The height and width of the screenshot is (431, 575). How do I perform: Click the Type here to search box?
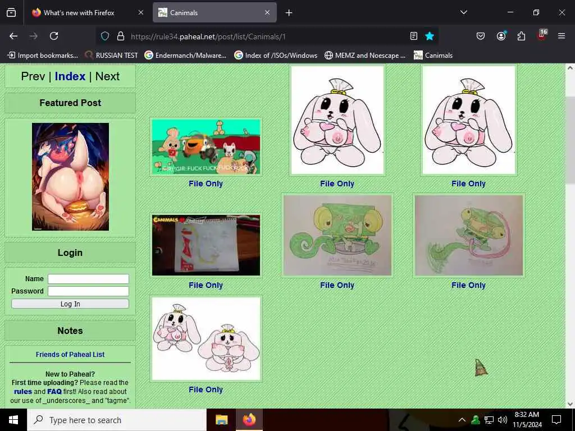(x=117, y=420)
